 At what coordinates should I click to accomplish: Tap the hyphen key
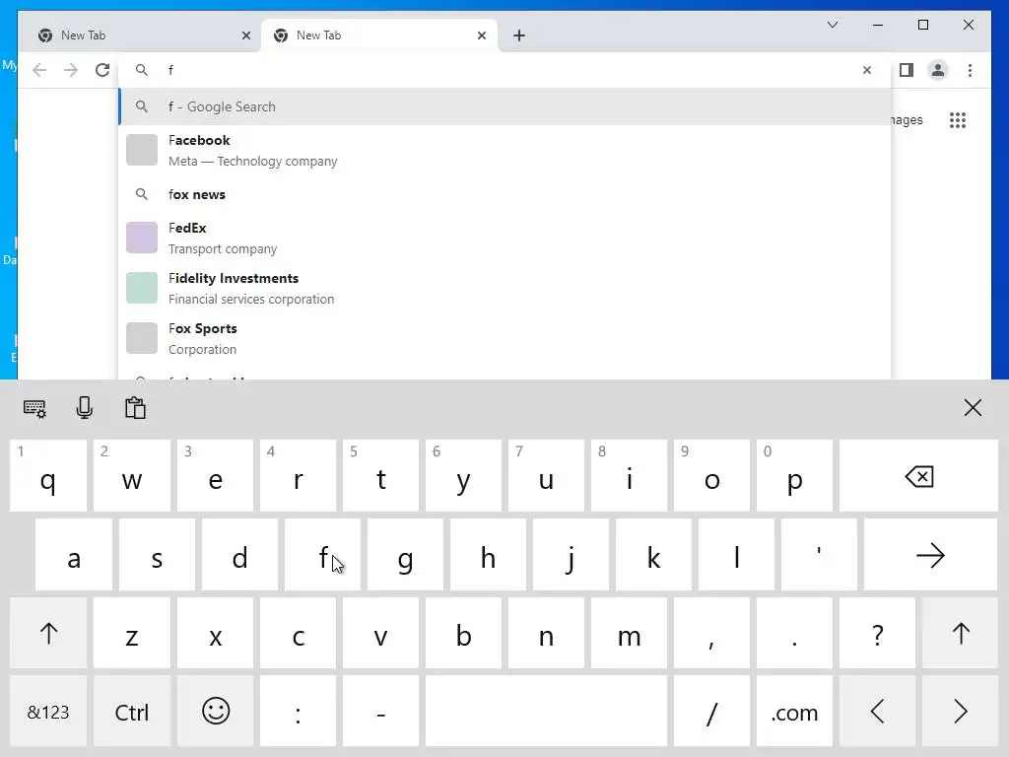coord(381,712)
